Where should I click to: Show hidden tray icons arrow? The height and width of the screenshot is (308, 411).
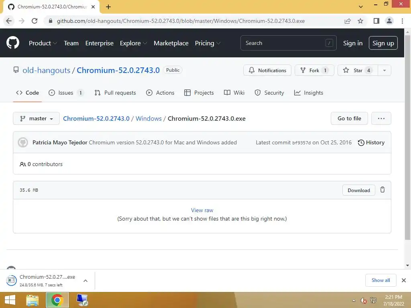pyautogui.click(x=354, y=300)
